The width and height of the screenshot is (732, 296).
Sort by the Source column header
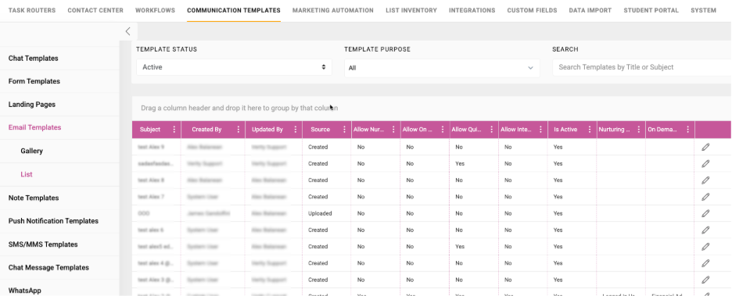click(x=321, y=130)
